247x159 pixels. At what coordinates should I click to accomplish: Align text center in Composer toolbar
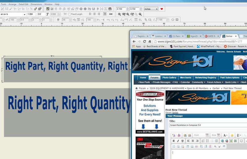pyautogui.click(x=94, y=14)
